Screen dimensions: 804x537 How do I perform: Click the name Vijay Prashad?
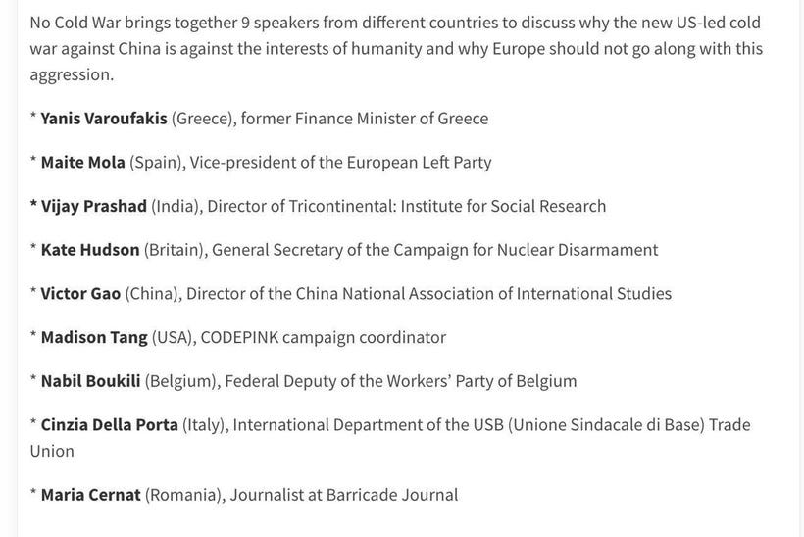94,207
